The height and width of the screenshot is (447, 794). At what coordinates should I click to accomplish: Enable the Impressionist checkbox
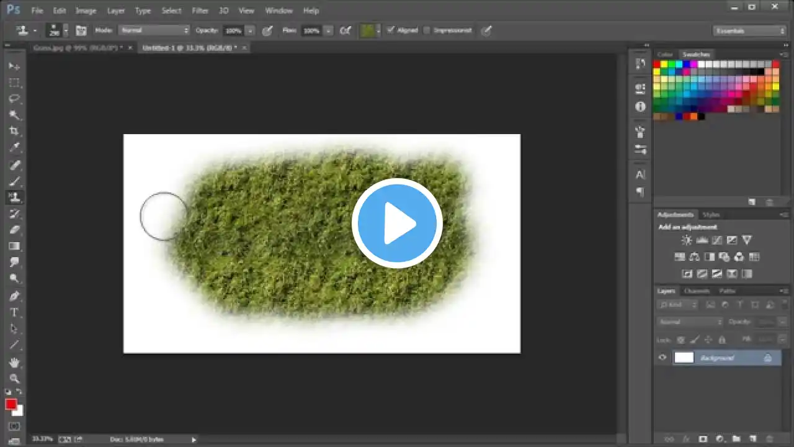click(427, 30)
